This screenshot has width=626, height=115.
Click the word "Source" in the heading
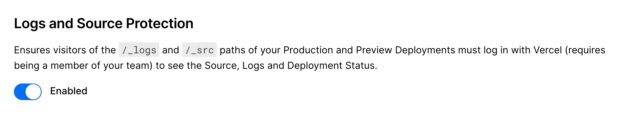click(100, 23)
